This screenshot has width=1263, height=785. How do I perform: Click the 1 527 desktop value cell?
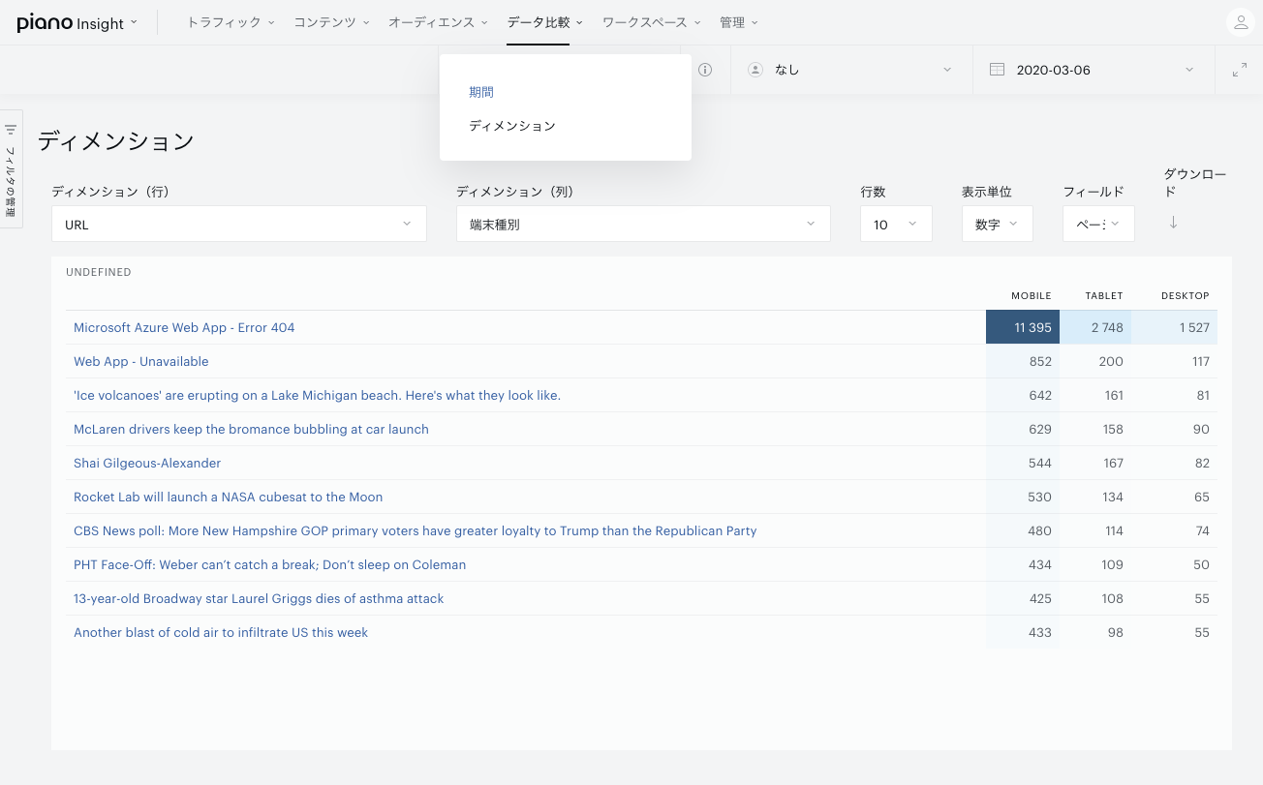(1175, 327)
